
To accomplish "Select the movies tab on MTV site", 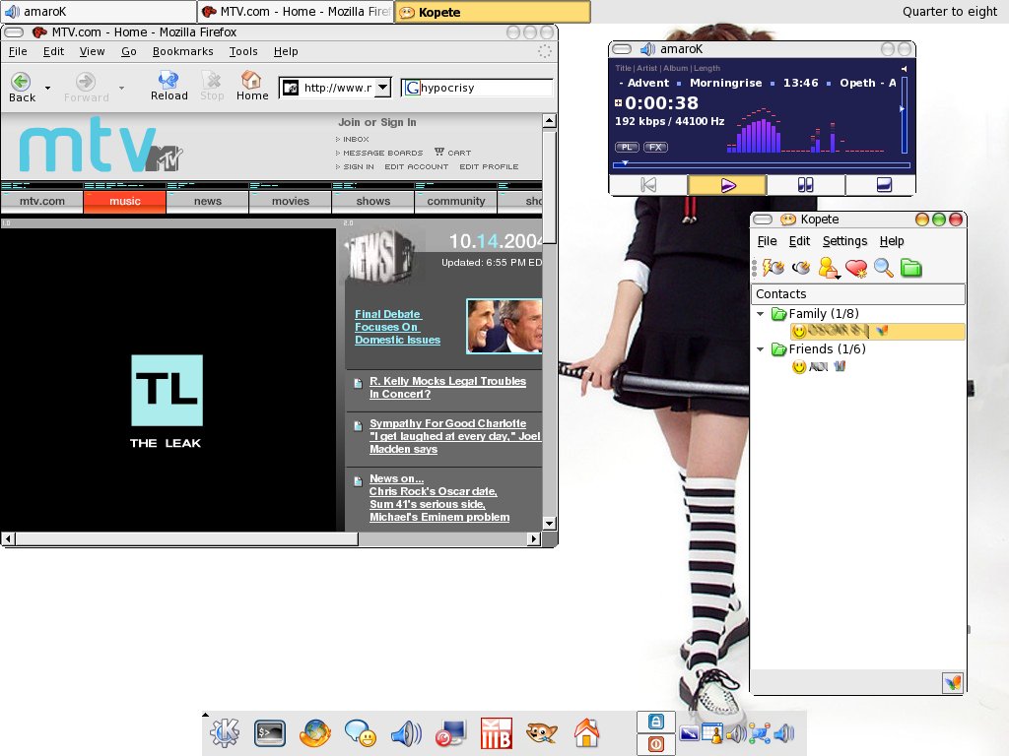I will point(291,201).
